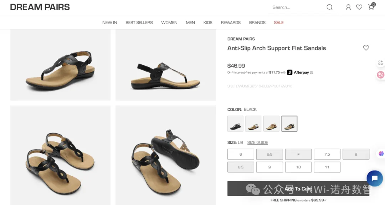The width and height of the screenshot is (385, 205).
Task: Open the SIZE GUIDE link
Action: coord(257,142)
